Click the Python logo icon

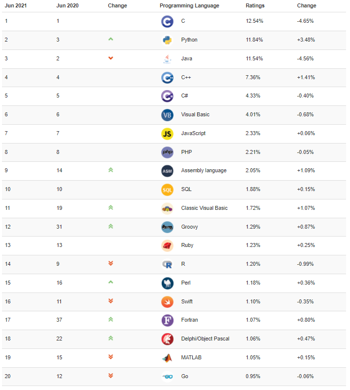pyautogui.click(x=167, y=40)
